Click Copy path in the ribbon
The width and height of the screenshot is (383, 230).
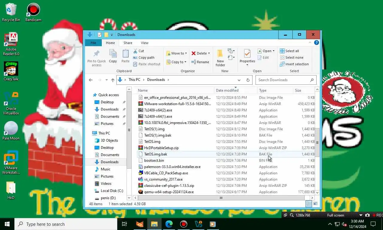point(144,57)
